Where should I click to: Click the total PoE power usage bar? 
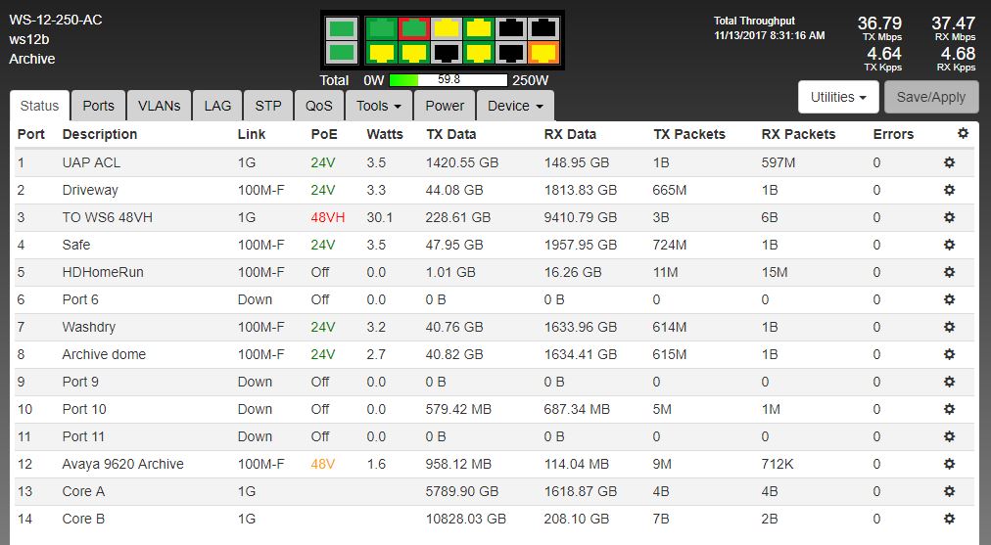[x=448, y=80]
